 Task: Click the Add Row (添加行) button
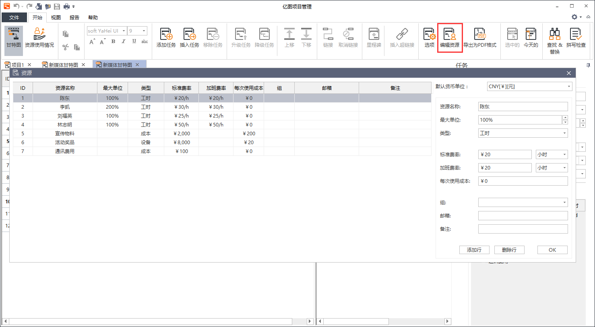[x=474, y=250]
